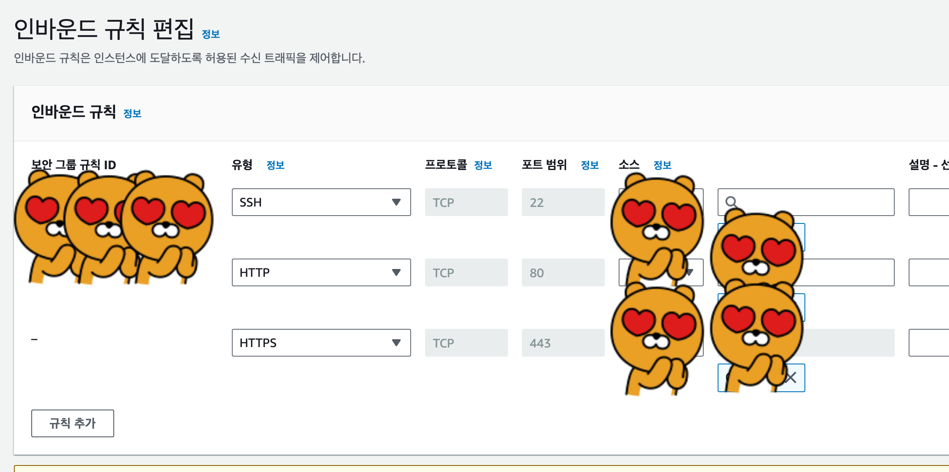Open 정보 link next to 인바운드 규칙 header

point(132,114)
